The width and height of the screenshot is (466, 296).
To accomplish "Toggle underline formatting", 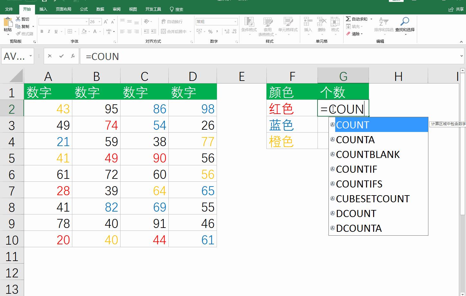I will click(55, 31).
